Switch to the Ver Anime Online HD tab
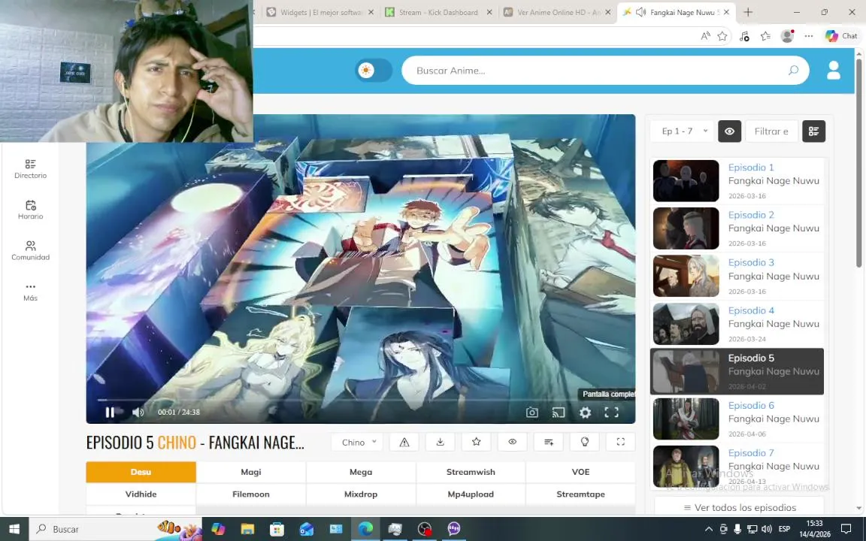866x541 pixels. click(x=558, y=12)
